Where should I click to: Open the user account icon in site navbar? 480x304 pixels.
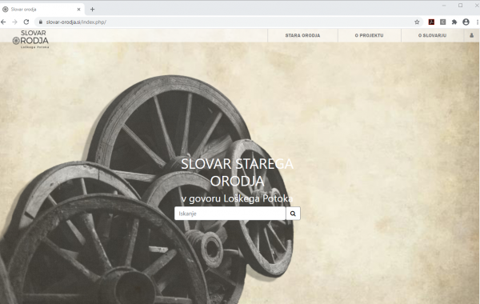[x=471, y=35]
